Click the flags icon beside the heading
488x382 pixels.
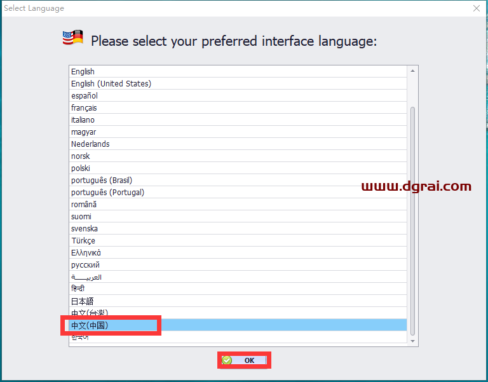(72, 39)
